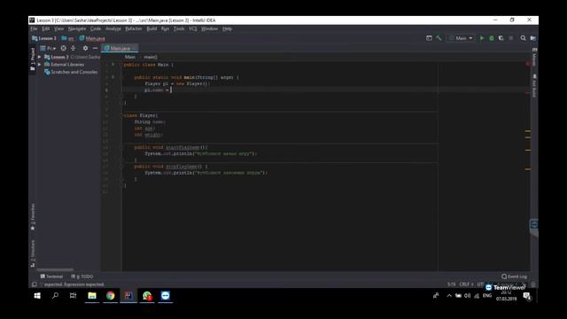Viewport: 567px width, 319px height.
Task: Toggle the Terminal tool window
Action: tap(51, 276)
